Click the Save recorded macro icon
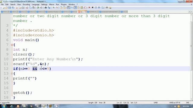This screenshot has height=108, width=193. [103, 7]
